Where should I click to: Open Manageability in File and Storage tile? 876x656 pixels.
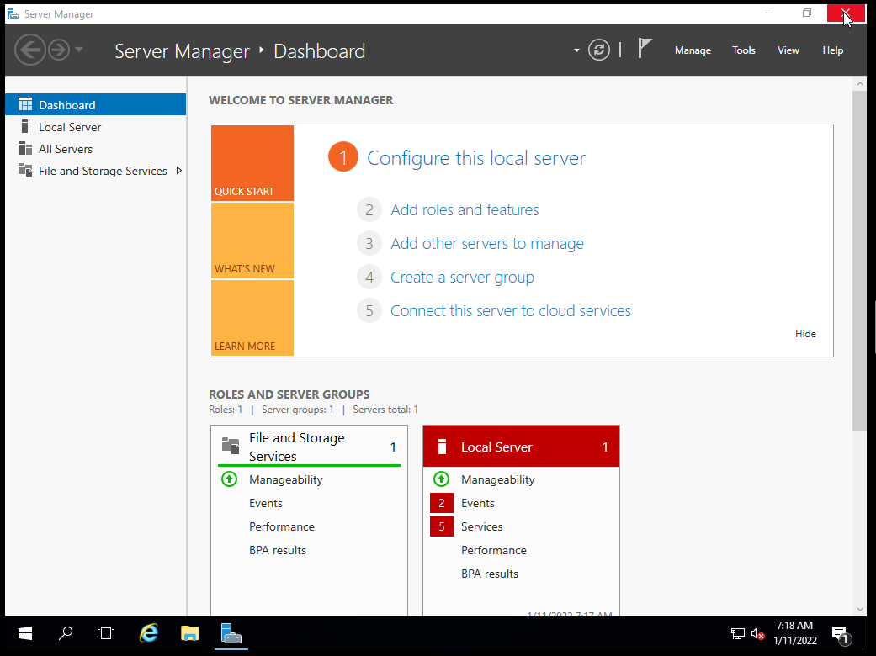click(x=286, y=479)
